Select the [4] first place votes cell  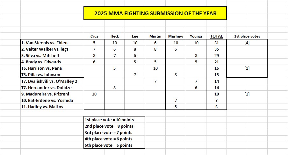pos(247,43)
